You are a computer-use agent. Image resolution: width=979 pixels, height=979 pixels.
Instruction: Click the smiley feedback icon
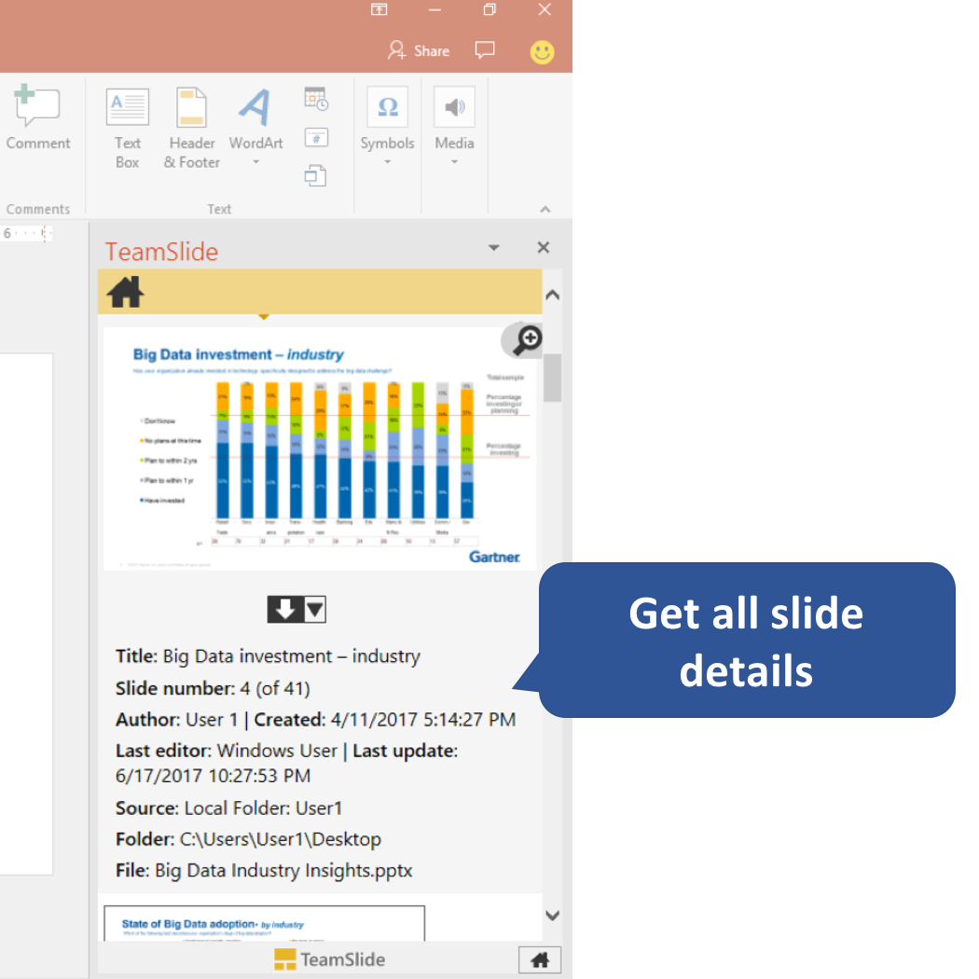[x=542, y=52]
